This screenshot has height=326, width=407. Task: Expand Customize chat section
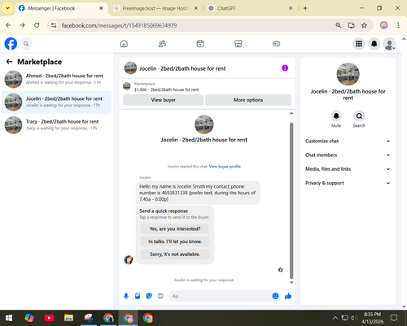pos(348,141)
